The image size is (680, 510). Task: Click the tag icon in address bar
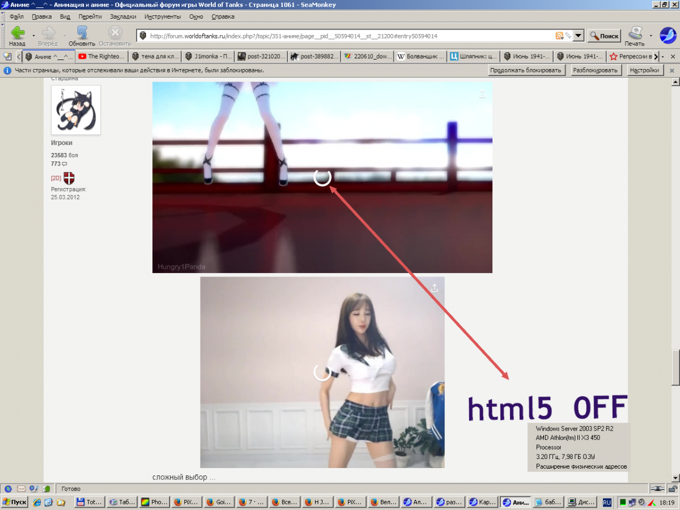568,36
